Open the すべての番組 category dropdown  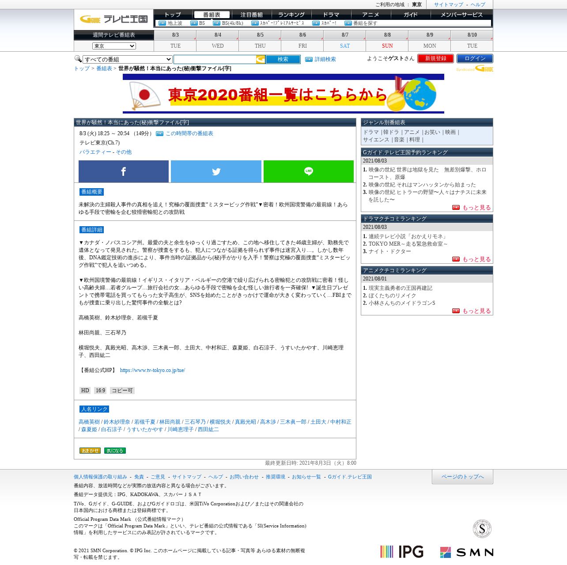tap(128, 59)
